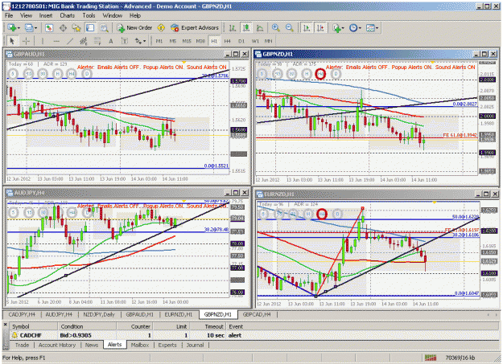
Task: Toggle chart Auto Scroll
Action: pyautogui.click(x=307, y=28)
